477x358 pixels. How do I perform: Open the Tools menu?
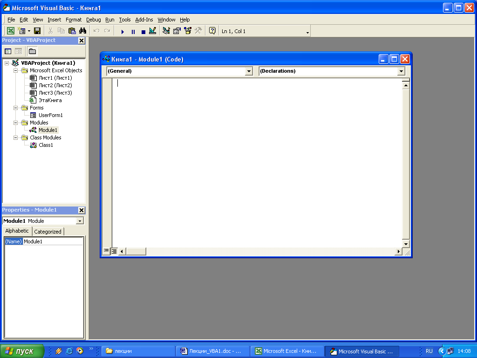coord(125,20)
